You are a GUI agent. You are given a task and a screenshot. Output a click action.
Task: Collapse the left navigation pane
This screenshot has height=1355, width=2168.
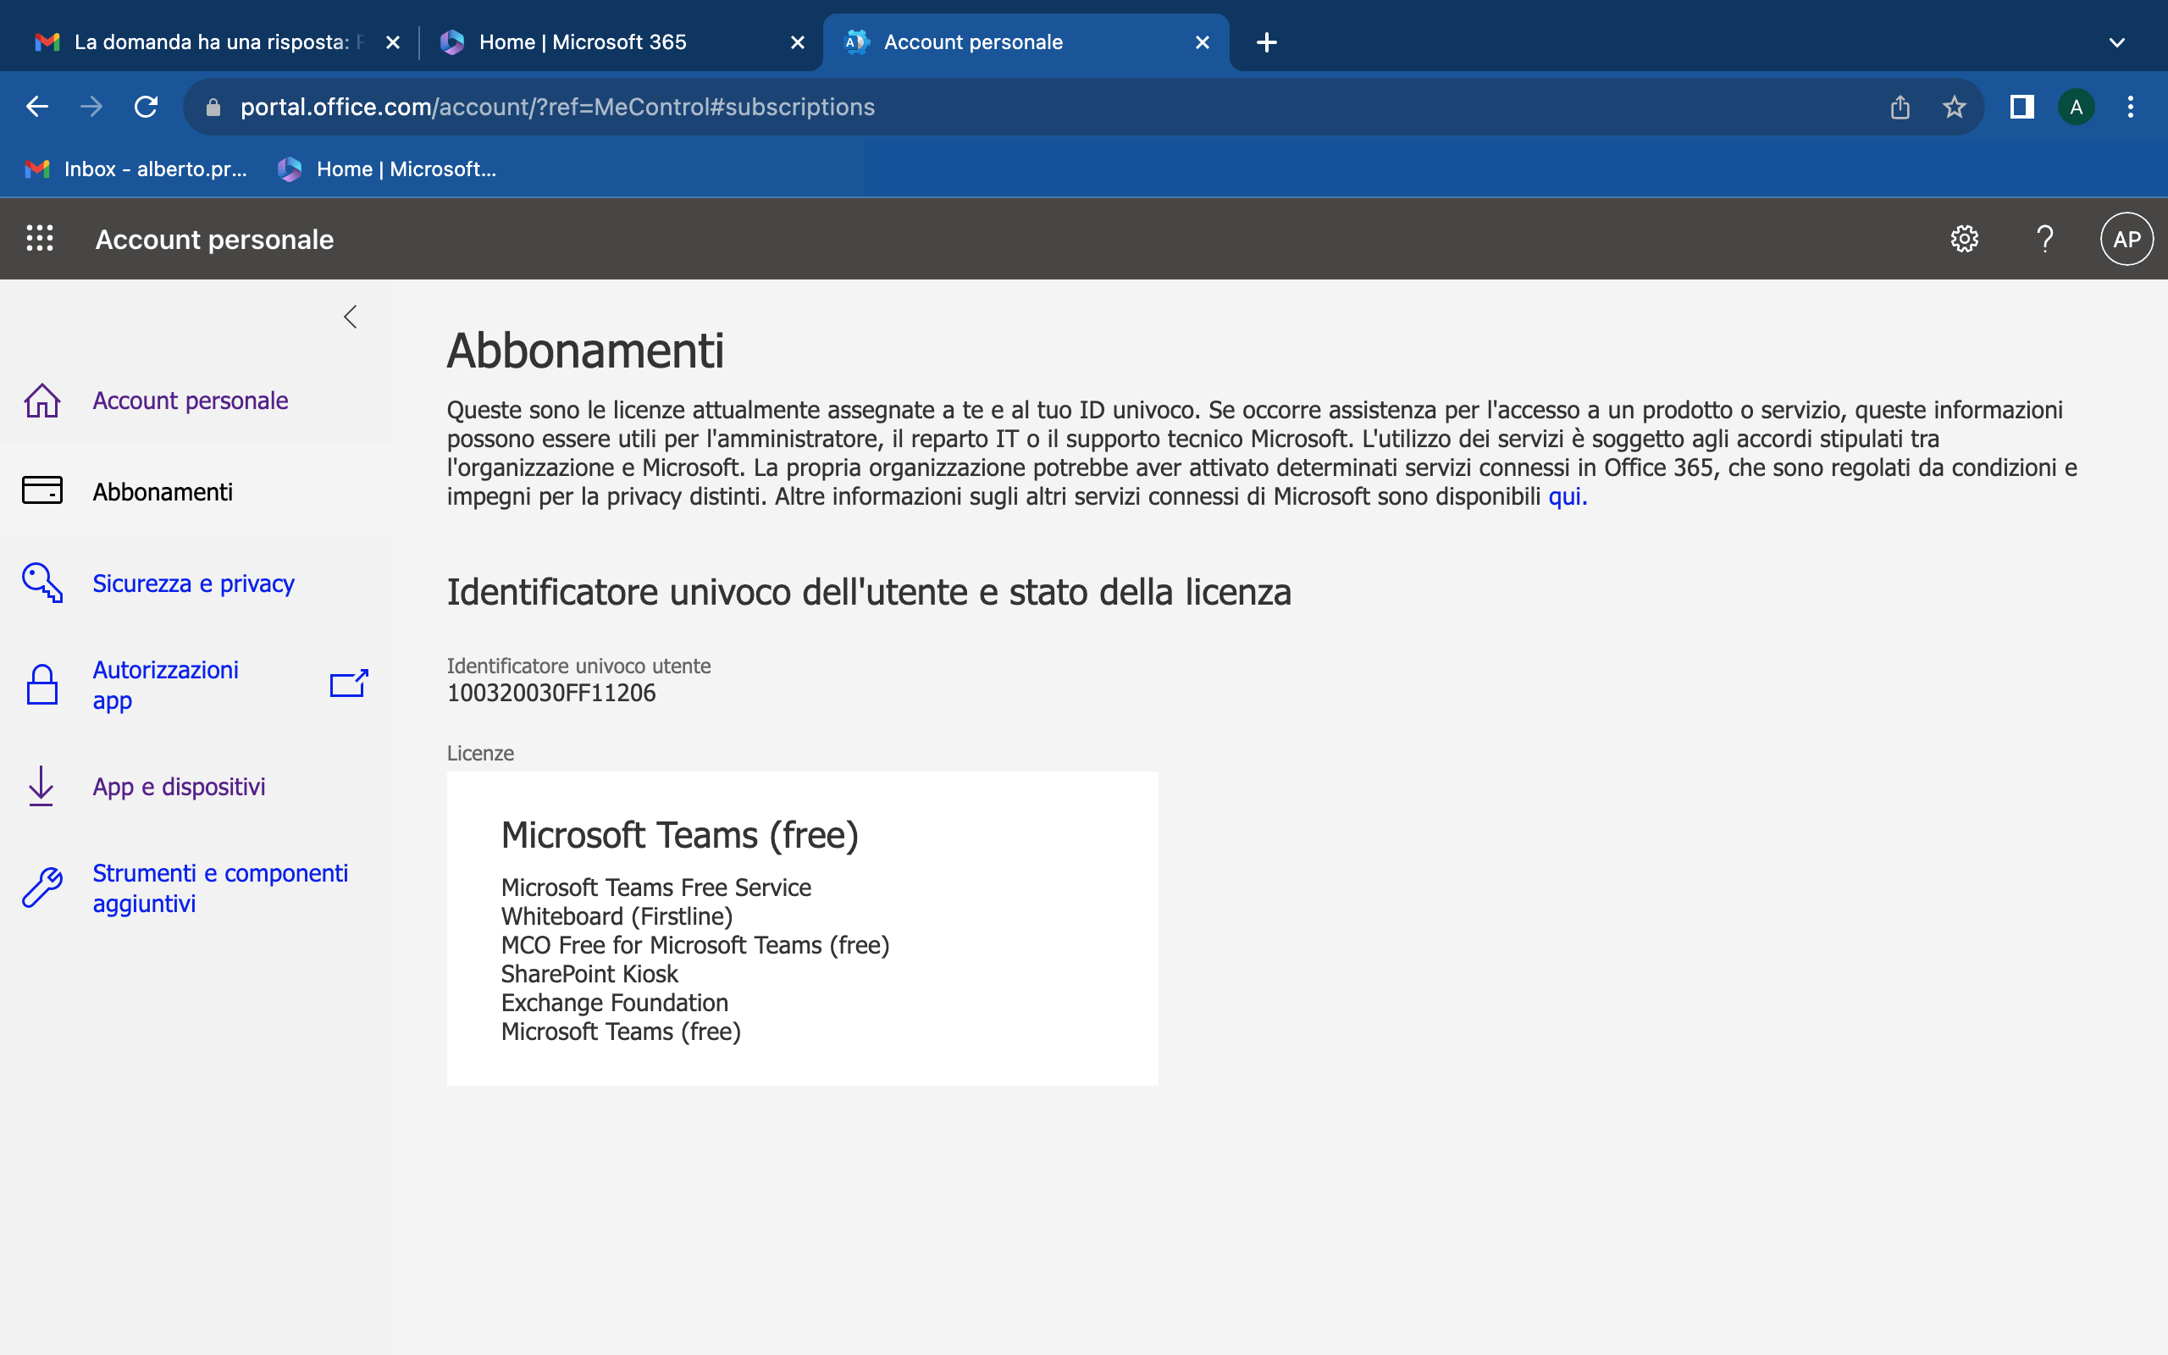click(x=351, y=317)
